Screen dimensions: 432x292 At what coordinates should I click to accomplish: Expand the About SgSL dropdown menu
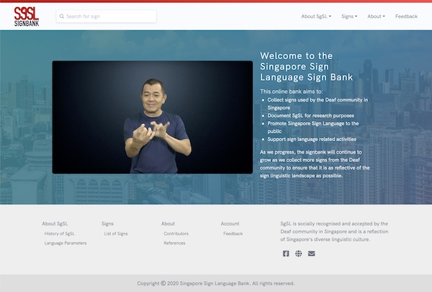316,17
